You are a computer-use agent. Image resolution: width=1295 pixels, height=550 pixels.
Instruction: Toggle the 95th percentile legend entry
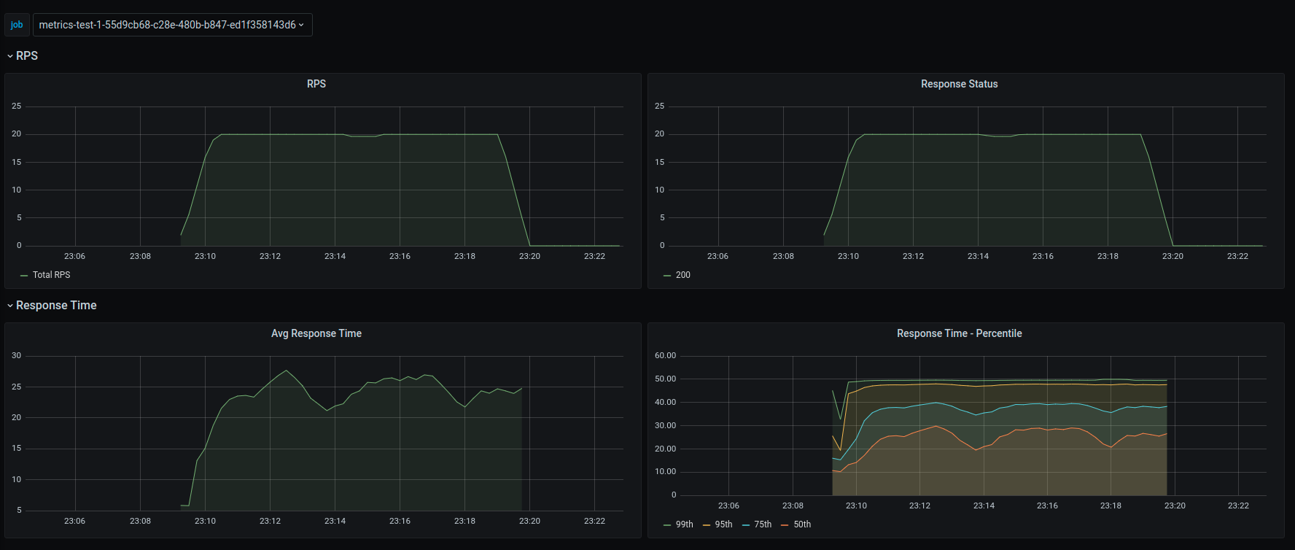tap(723, 524)
